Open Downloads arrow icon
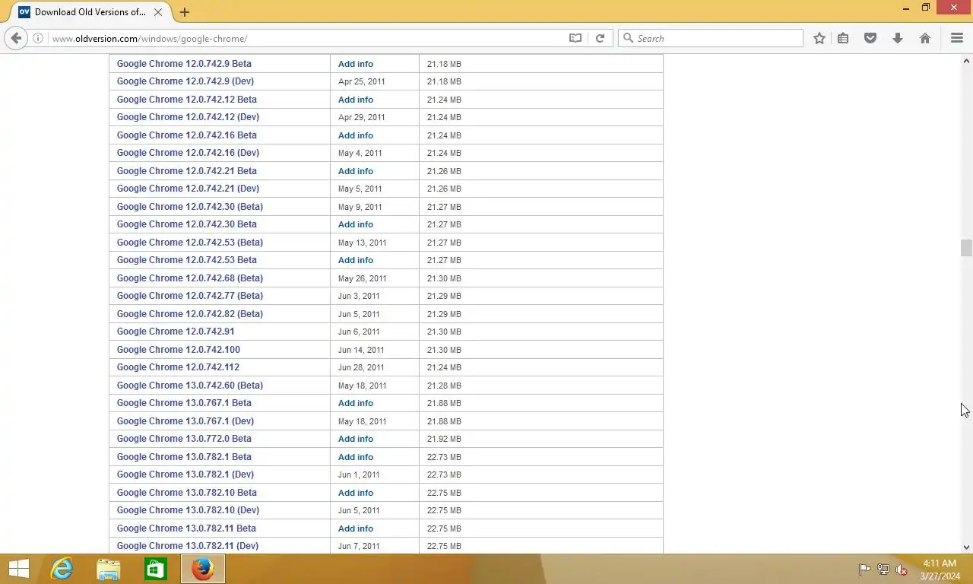Screen dimensions: 973x584 [x=898, y=38]
